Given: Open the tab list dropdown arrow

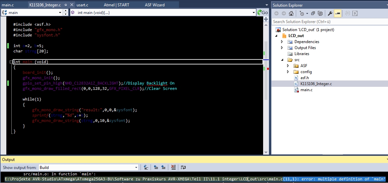Looking at the screenshot, I should [x=266, y=5].
